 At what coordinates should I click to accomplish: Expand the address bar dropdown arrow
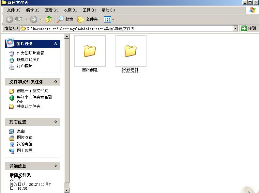click(x=236, y=28)
